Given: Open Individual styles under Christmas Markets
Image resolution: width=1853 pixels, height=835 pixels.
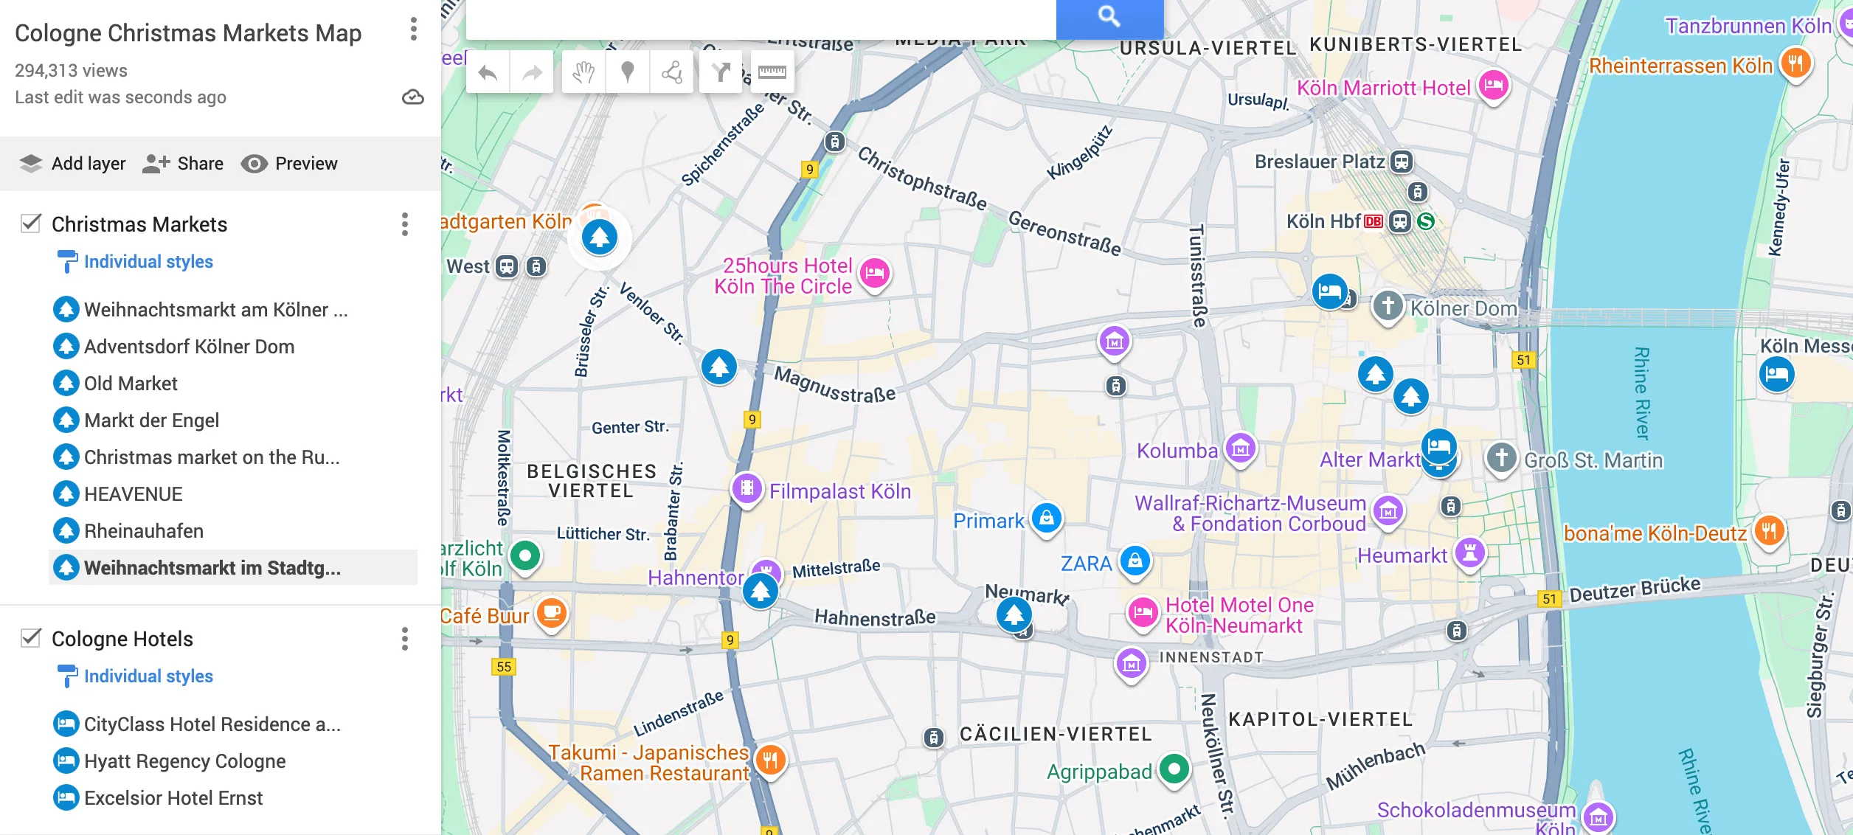Looking at the screenshot, I should coord(148,262).
